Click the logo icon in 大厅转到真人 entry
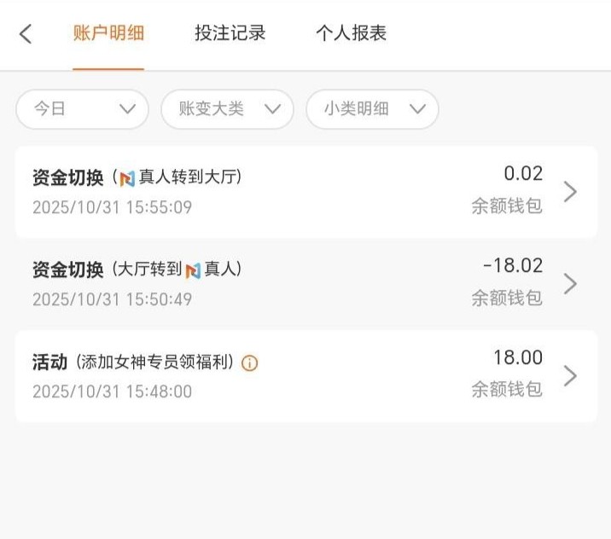 click(193, 270)
